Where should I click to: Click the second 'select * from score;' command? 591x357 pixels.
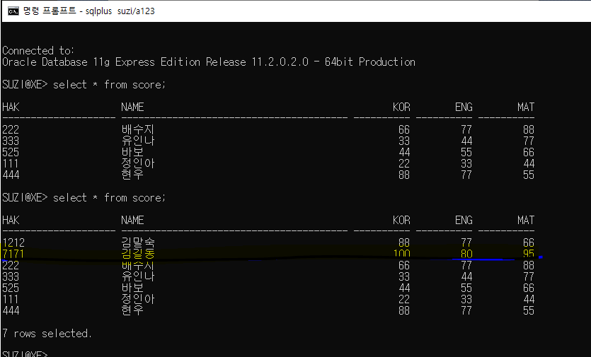pos(109,198)
